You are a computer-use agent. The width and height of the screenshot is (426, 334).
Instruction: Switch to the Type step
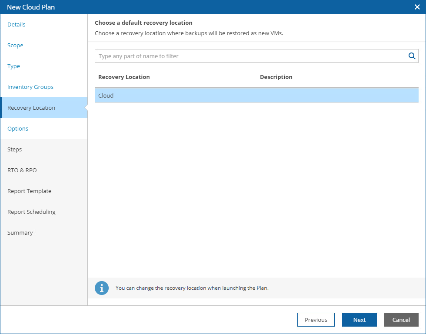(x=14, y=66)
